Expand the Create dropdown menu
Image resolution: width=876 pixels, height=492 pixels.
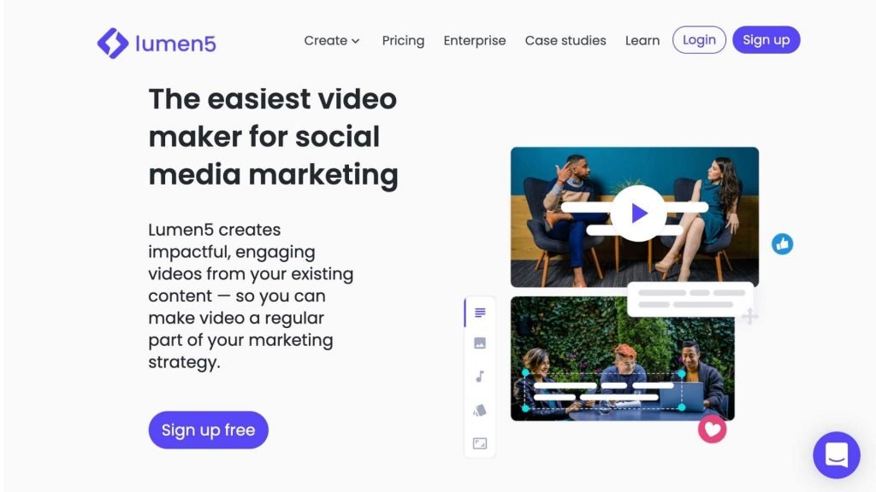click(332, 41)
